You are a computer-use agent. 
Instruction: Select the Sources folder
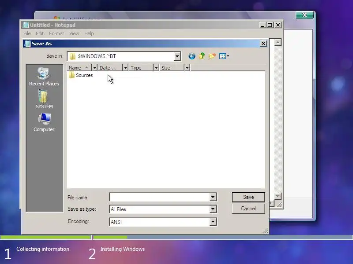pyautogui.click(x=81, y=75)
